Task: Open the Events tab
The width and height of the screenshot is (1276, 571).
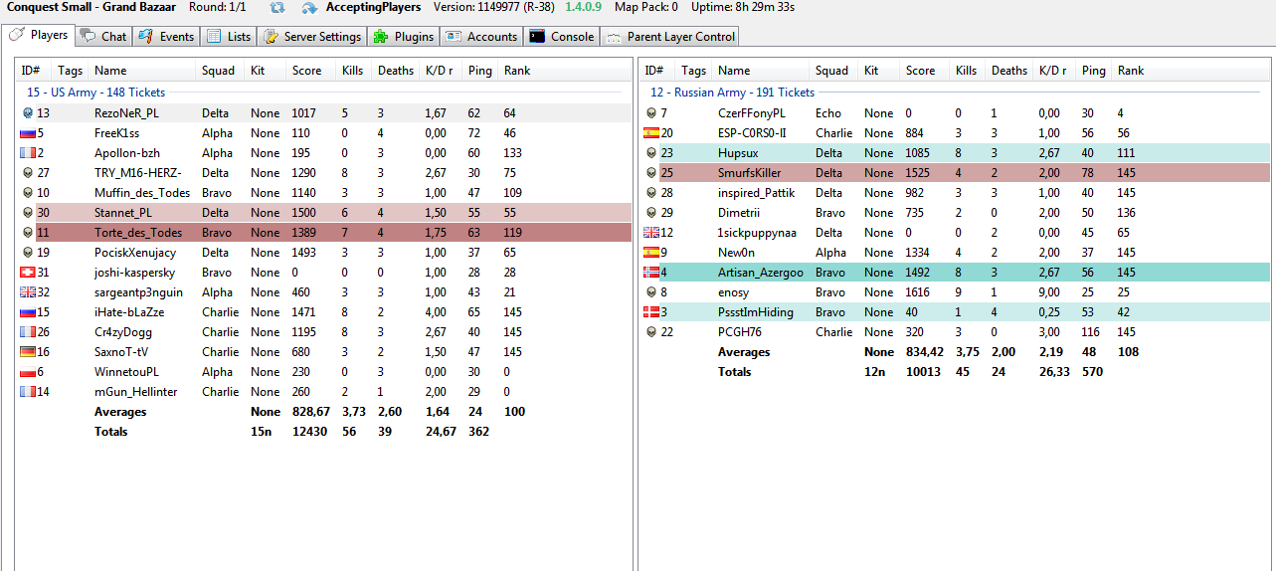Action: (x=166, y=37)
